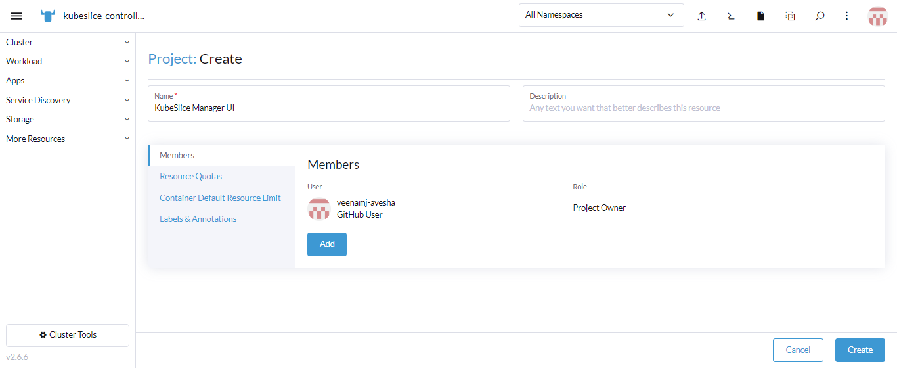Go to the Labels & Annotations tab

click(222, 219)
